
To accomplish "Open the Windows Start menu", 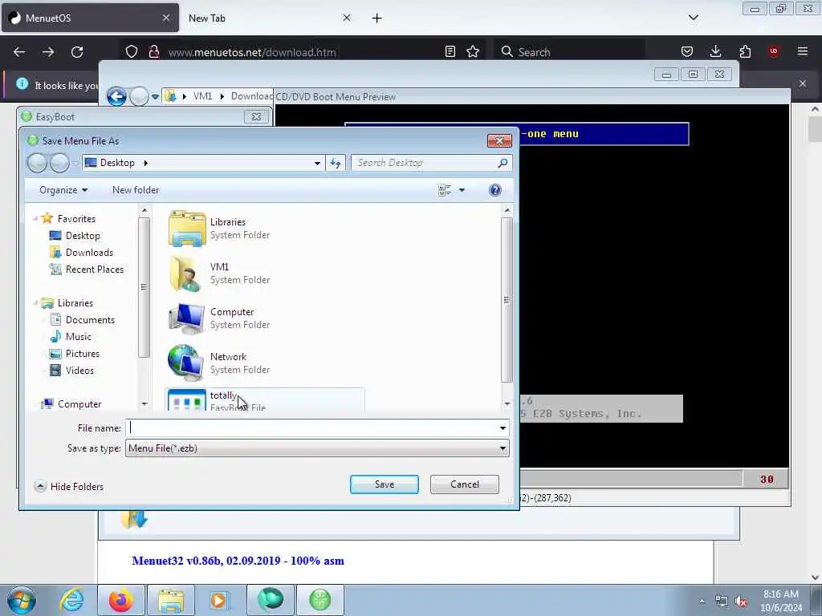I will click(22, 600).
